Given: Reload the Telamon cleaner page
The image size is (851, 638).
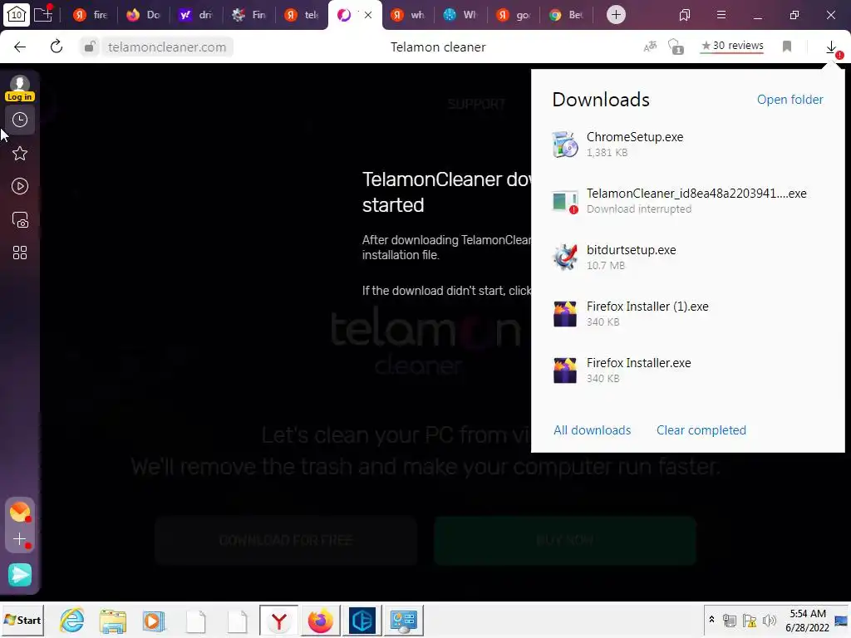Looking at the screenshot, I should click(x=57, y=47).
